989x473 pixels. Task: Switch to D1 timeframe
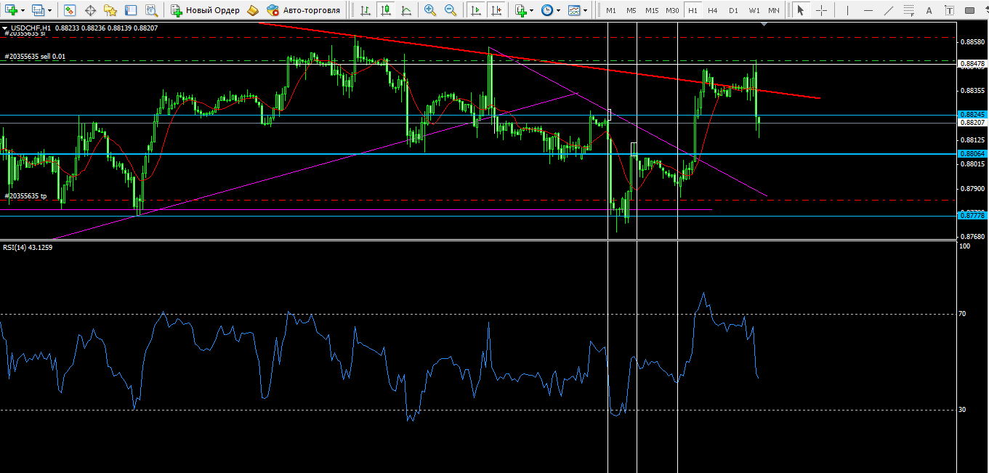733,10
